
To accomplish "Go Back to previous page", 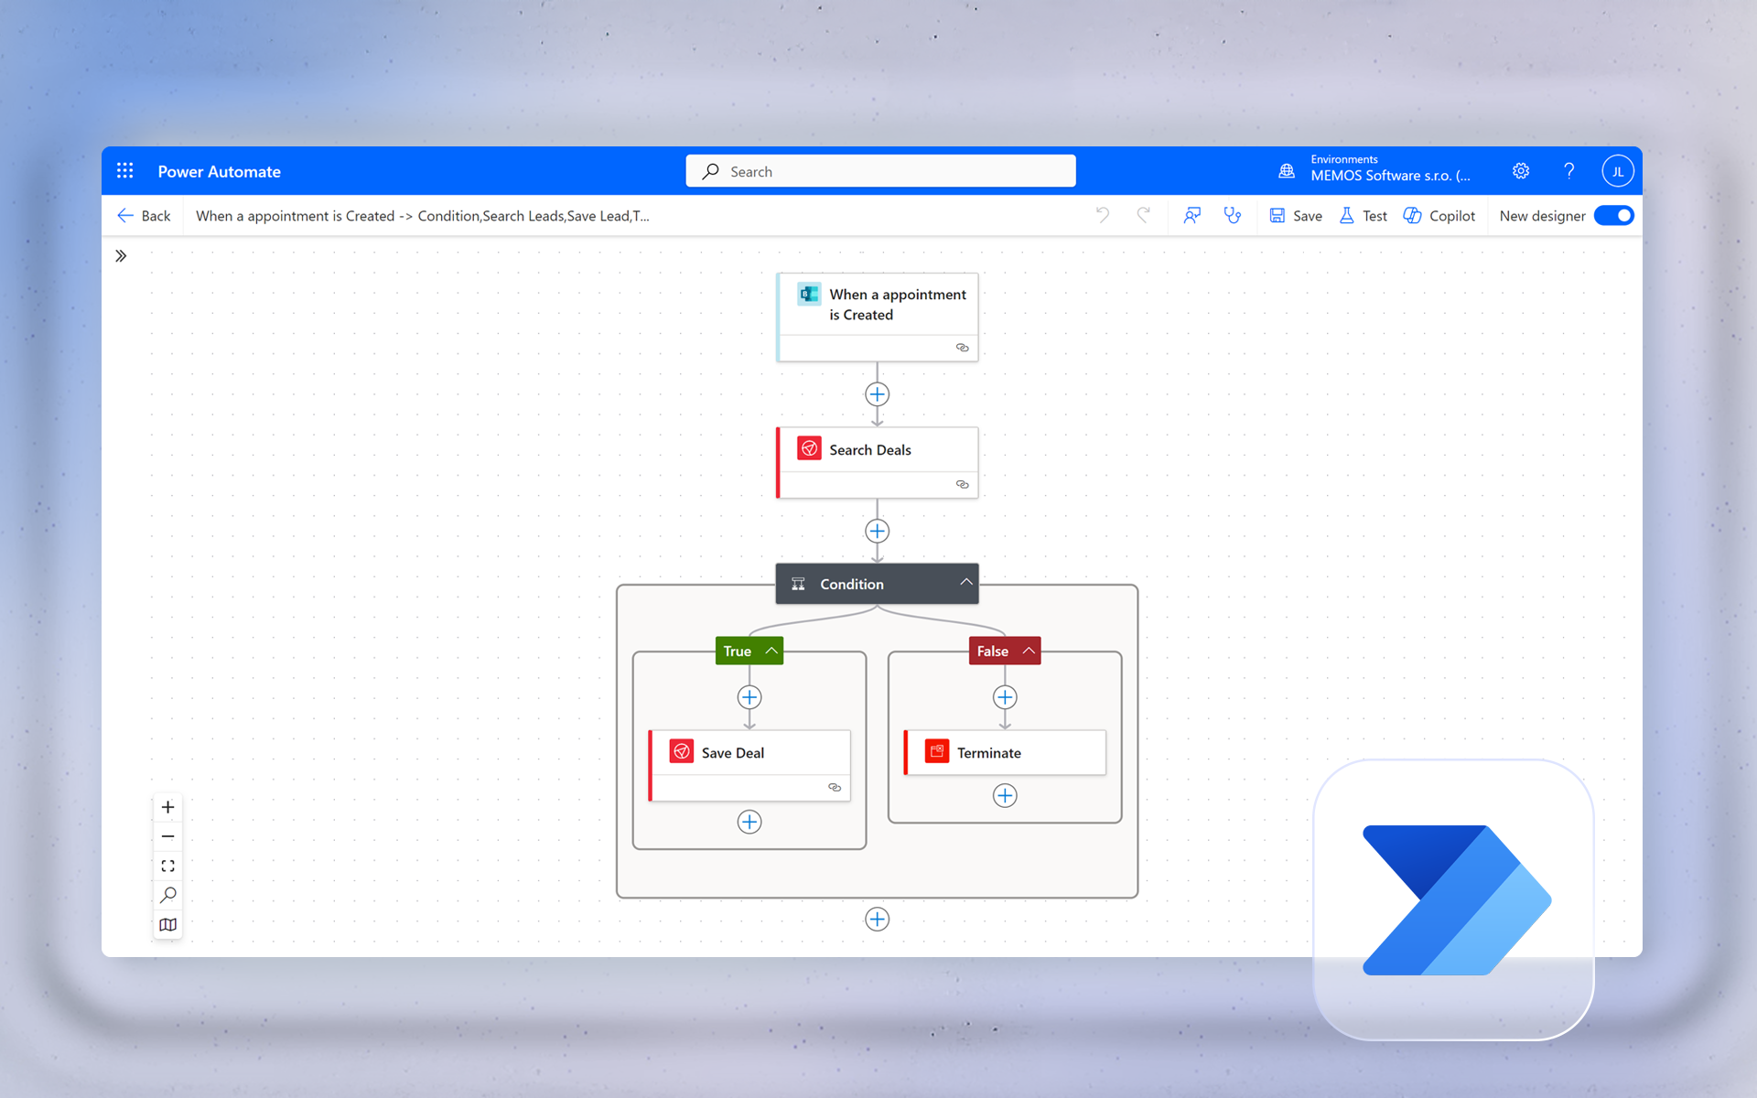I will tap(144, 216).
